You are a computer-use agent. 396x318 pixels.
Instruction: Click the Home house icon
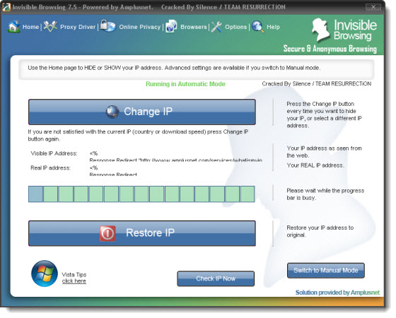pos(13,27)
